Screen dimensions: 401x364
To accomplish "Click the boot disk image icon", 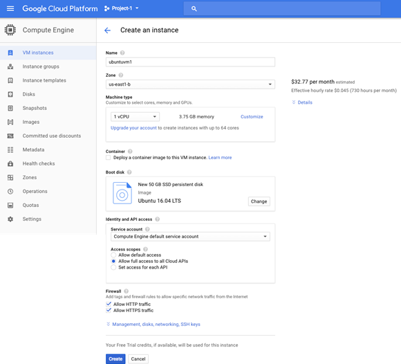I will point(122,193).
